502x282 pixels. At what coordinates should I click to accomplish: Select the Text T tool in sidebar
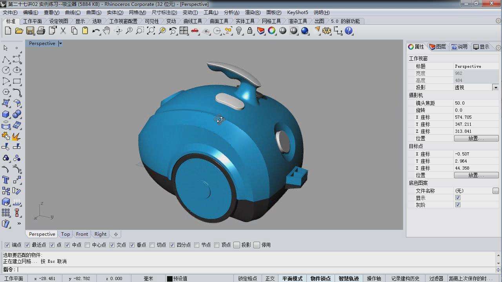click(x=6, y=180)
